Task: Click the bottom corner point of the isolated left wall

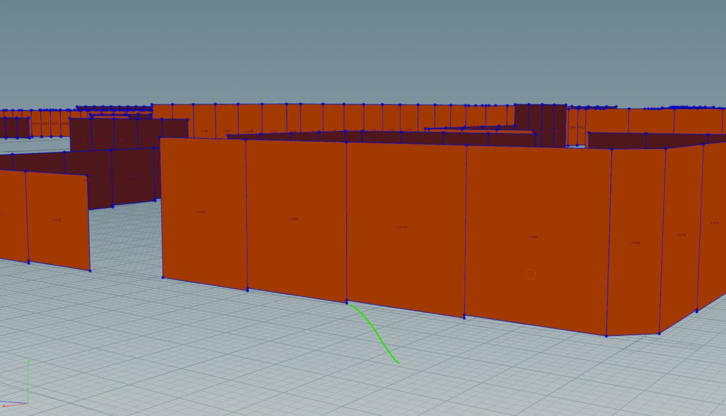Action: 90,270
